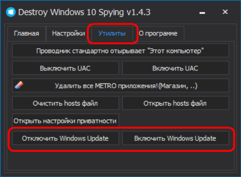Select the Утилиты tab
Image resolution: width=241 pixels, height=177 pixels.
112,33
